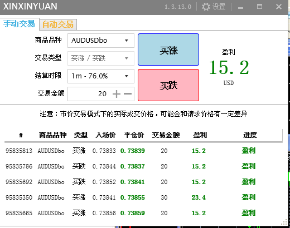Select the 手动交易 tab
The height and width of the screenshot is (228, 290).
point(19,24)
